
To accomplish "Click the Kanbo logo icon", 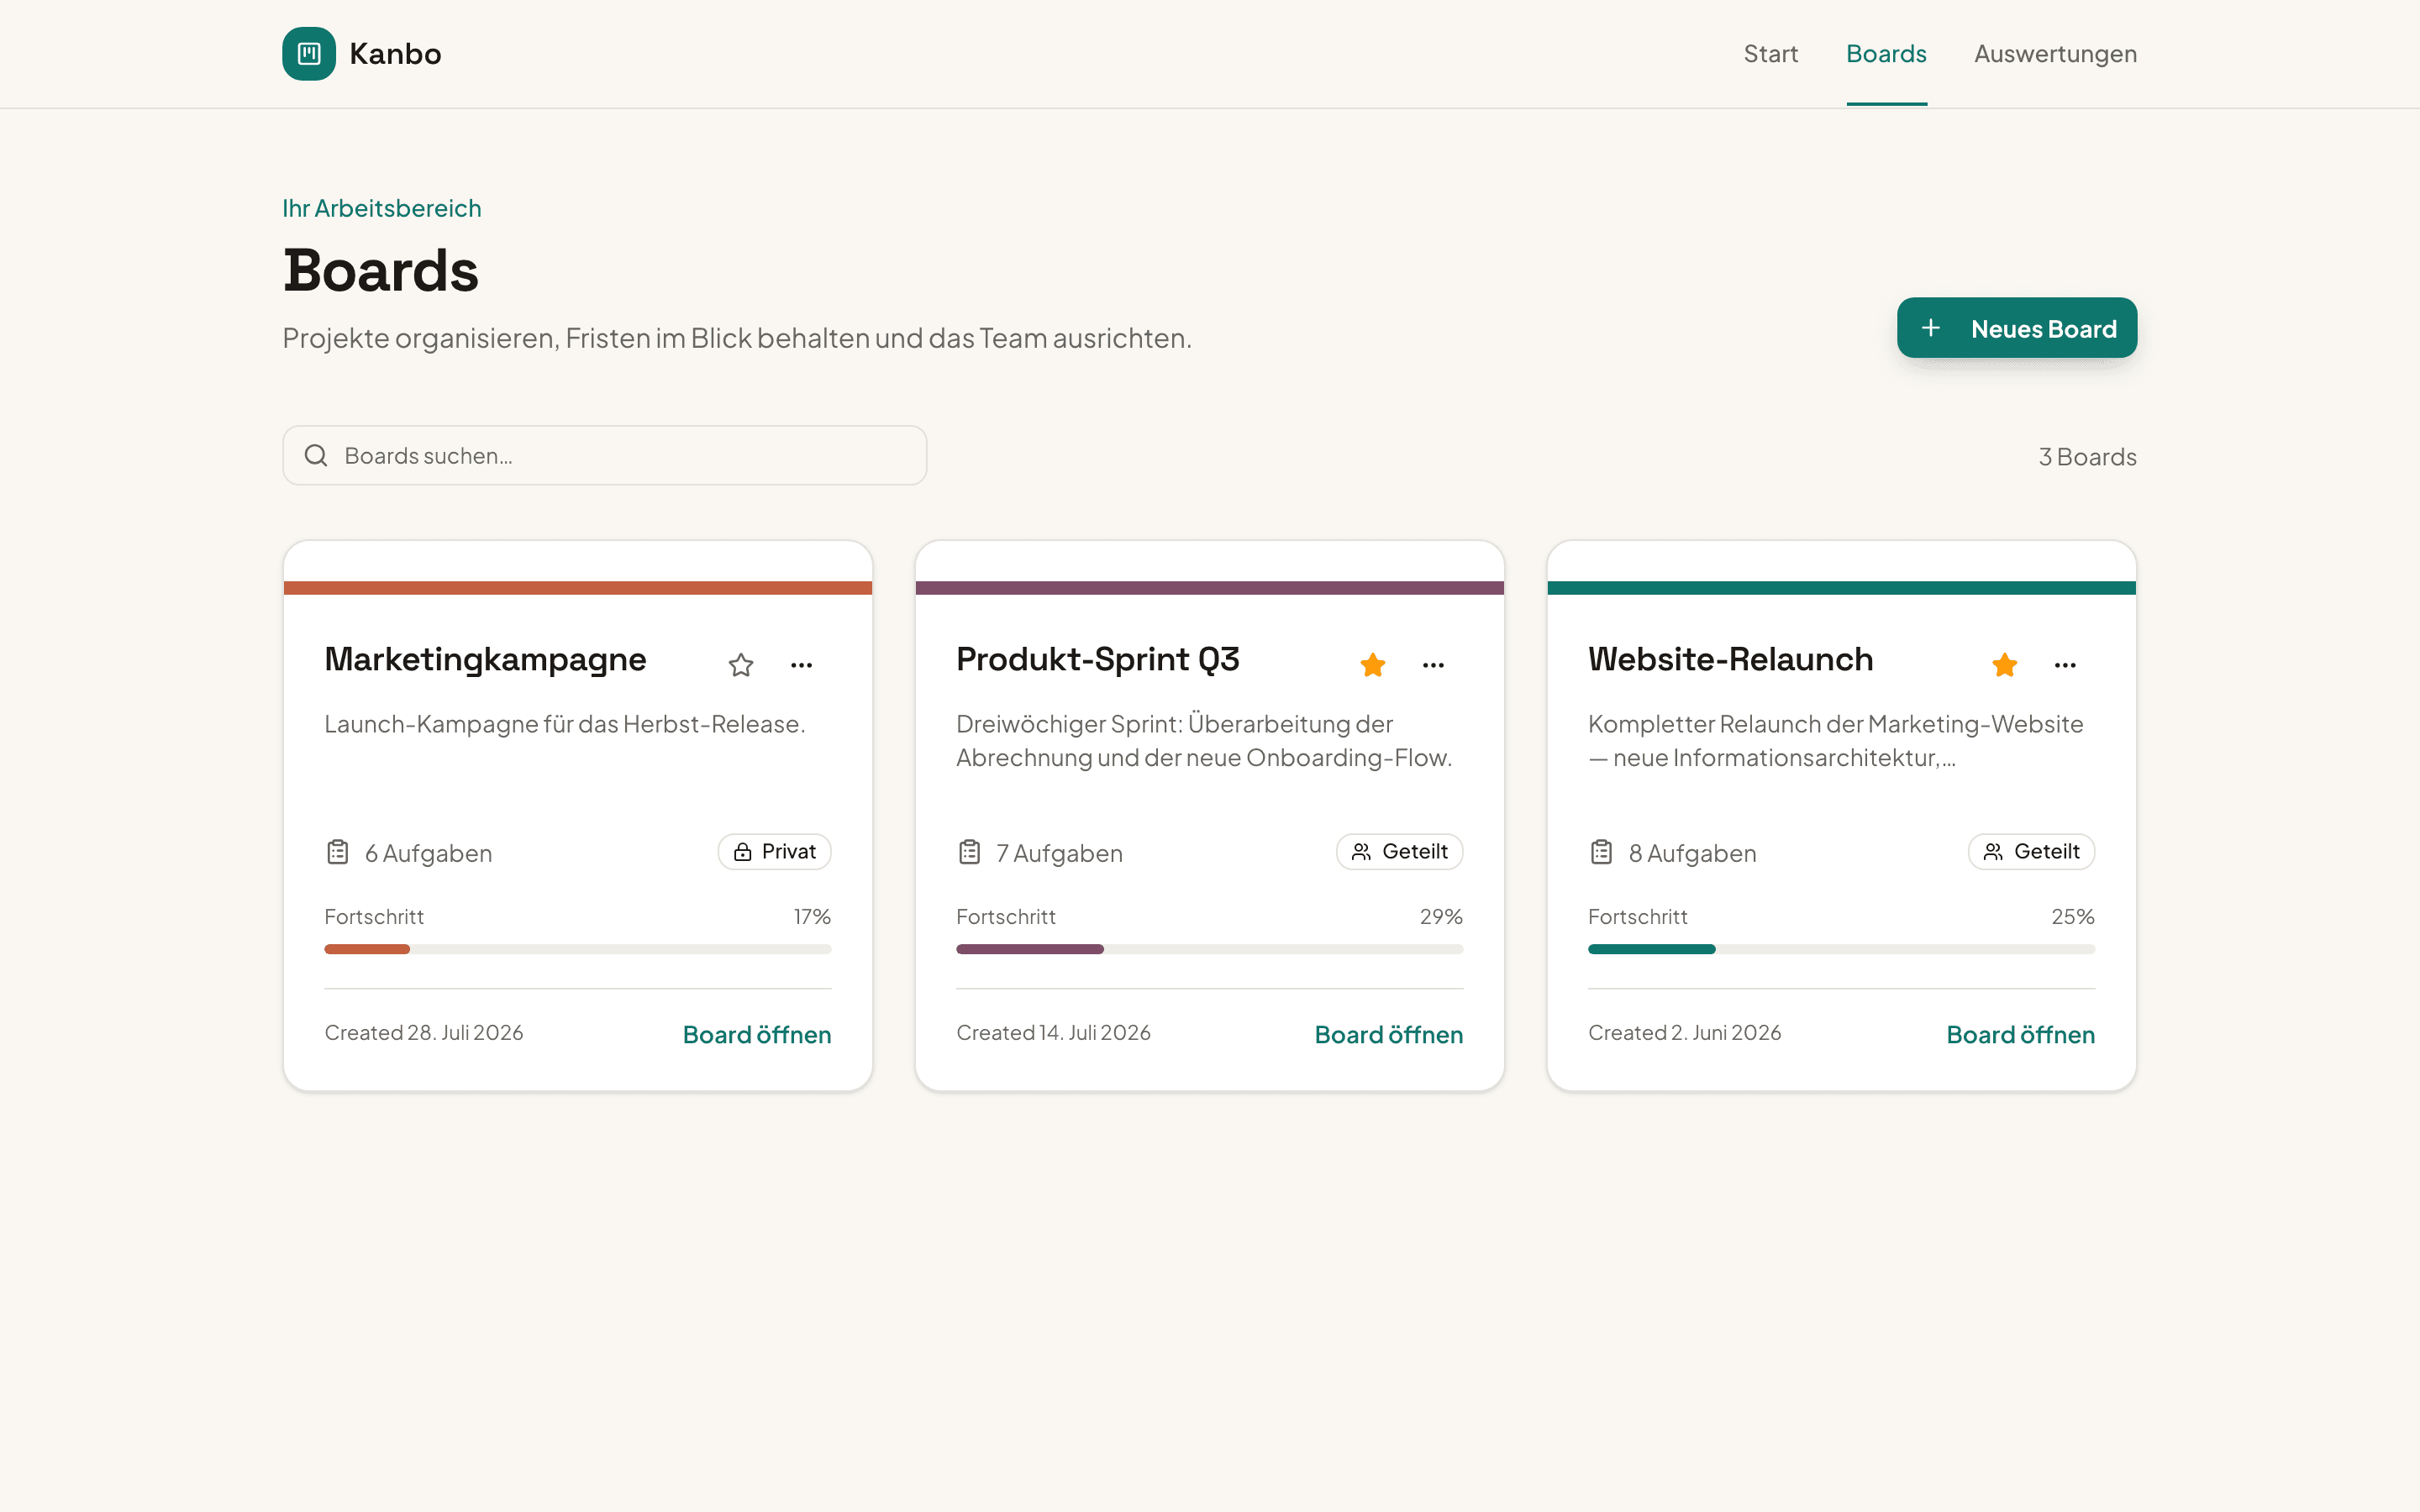I will pos(309,53).
